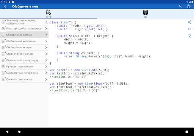Click the list icon beside 'Обобщенные классы'
This screenshot has width=194, height=136.
pyautogui.click(x=3, y=35)
